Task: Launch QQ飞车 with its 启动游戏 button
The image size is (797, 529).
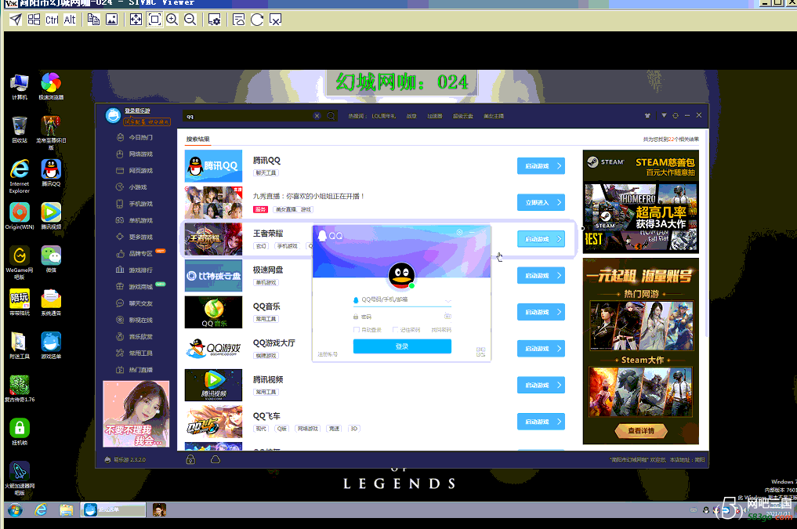Action: point(541,422)
